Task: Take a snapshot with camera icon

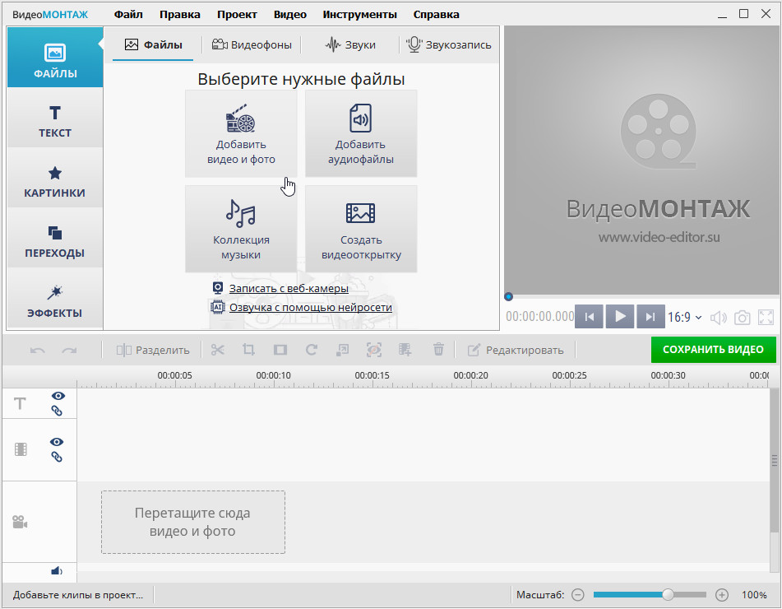Action: point(742,317)
